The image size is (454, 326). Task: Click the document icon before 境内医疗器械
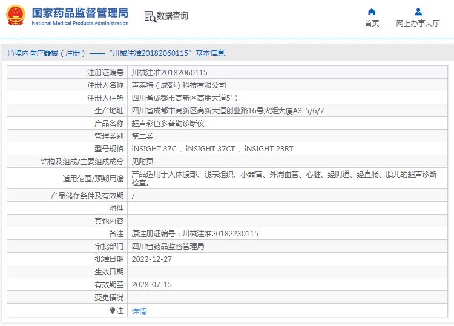[11, 53]
